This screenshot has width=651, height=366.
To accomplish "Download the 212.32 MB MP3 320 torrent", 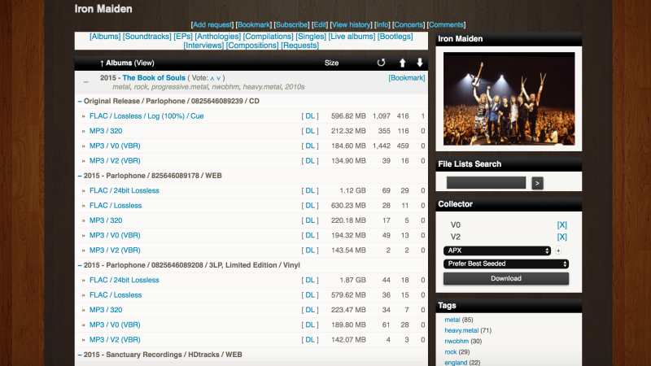I will coord(310,131).
